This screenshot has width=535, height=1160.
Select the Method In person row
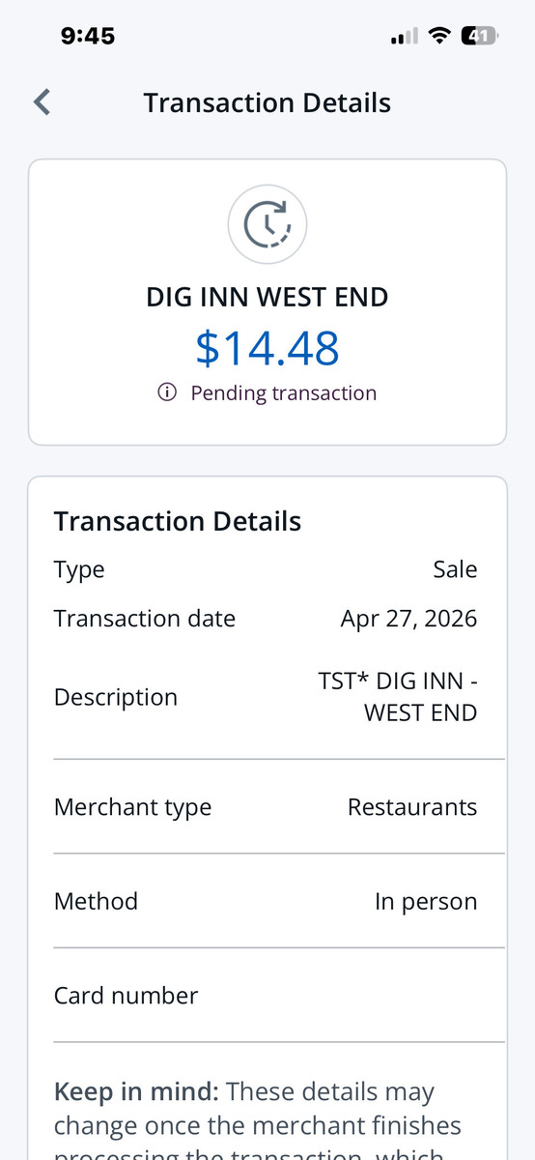(267, 901)
